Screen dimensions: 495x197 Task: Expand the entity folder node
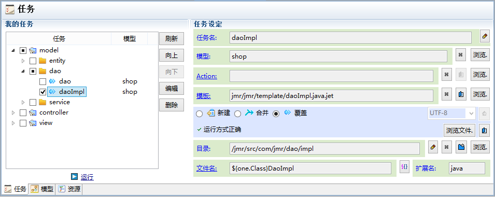tap(23, 61)
